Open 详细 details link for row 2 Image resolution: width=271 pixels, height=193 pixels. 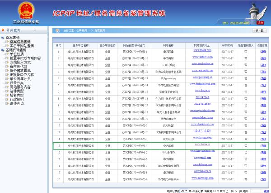click(x=263, y=58)
